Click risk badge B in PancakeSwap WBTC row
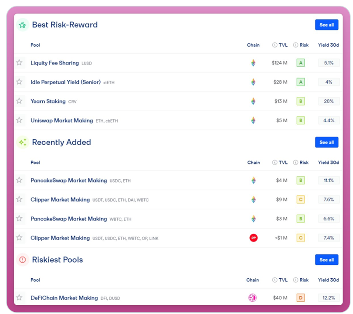Viewport: 353px width, 314px height. pos(301,218)
